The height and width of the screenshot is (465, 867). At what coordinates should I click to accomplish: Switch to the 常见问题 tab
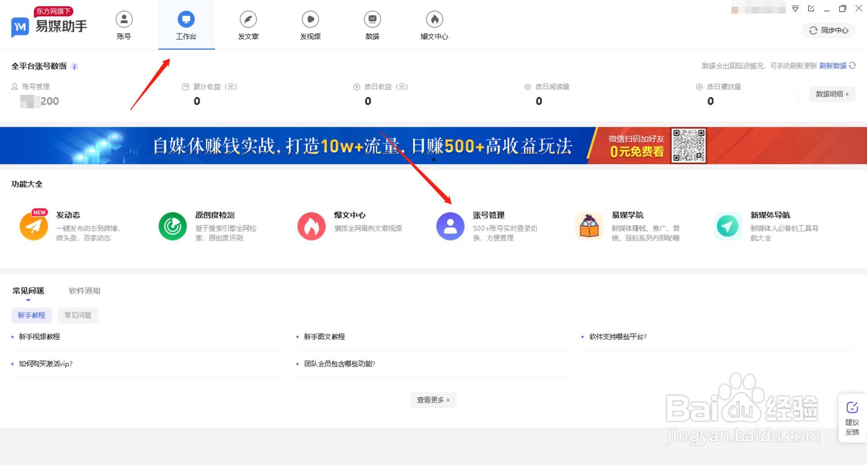click(x=28, y=291)
